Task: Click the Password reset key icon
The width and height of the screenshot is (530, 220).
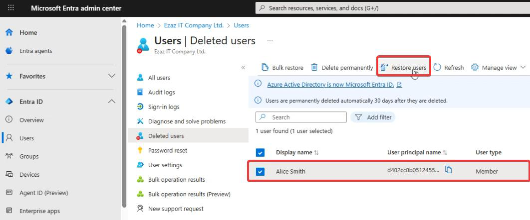Action: pyautogui.click(x=140, y=150)
